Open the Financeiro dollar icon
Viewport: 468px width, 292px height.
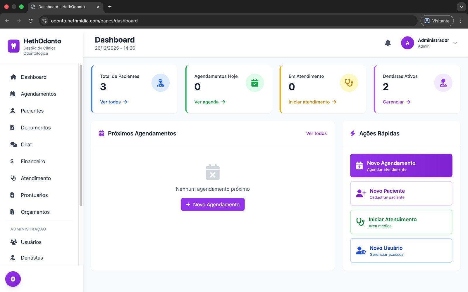[x=12, y=161]
